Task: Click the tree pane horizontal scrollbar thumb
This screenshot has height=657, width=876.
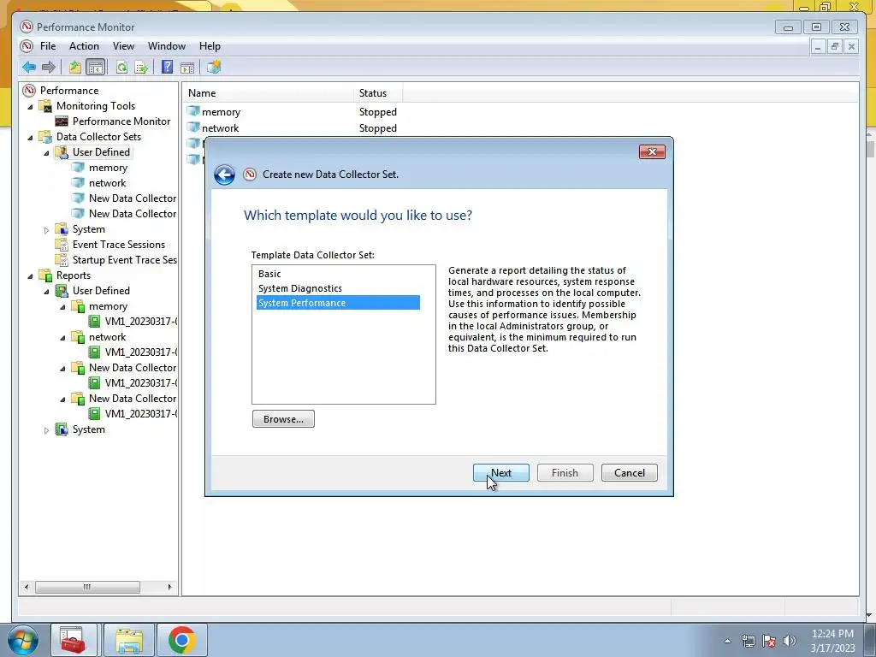Action: click(x=88, y=587)
